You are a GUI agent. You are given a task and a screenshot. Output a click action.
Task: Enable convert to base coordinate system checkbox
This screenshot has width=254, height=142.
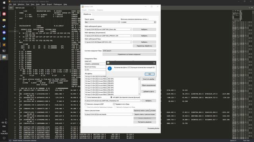pyautogui.click(x=114, y=104)
